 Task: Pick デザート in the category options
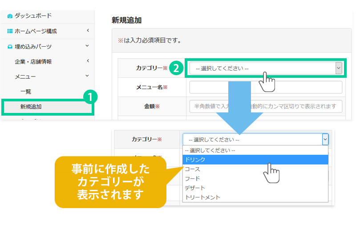pyautogui.click(x=255, y=188)
